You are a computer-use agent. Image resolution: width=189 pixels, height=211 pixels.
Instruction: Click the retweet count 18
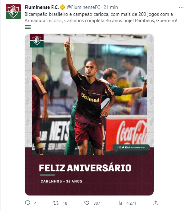pos(65,203)
